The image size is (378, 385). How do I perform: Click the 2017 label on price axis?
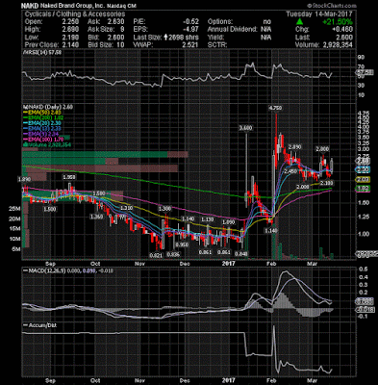pos(229,264)
